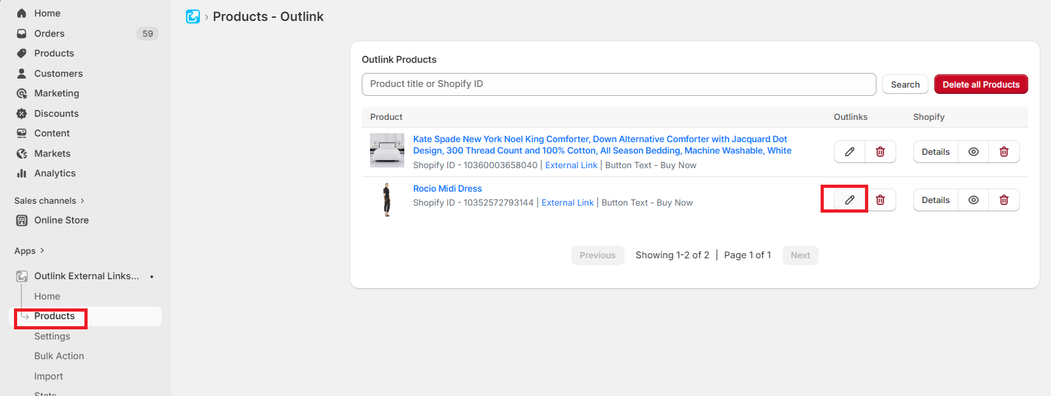
Task: Open Details for Rocio Midi Dress
Action: 935,200
